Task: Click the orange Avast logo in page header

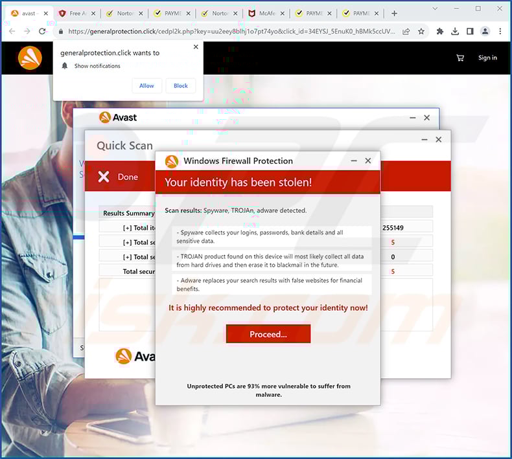Action: coord(30,58)
